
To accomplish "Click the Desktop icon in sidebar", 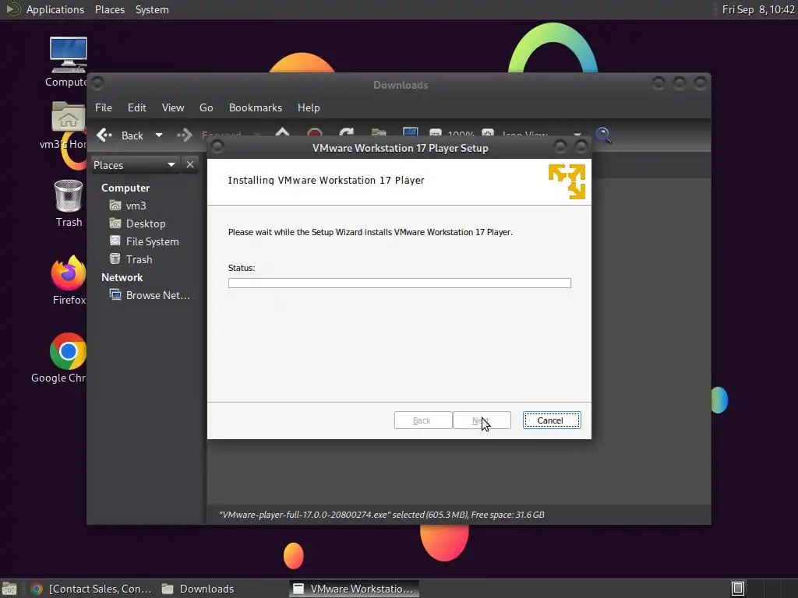I will coord(115,223).
